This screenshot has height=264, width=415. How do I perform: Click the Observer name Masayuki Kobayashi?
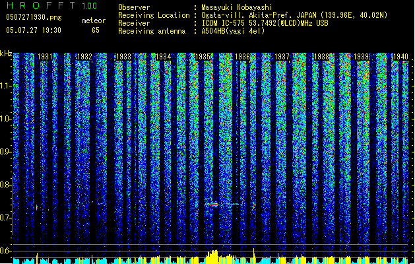point(237,7)
